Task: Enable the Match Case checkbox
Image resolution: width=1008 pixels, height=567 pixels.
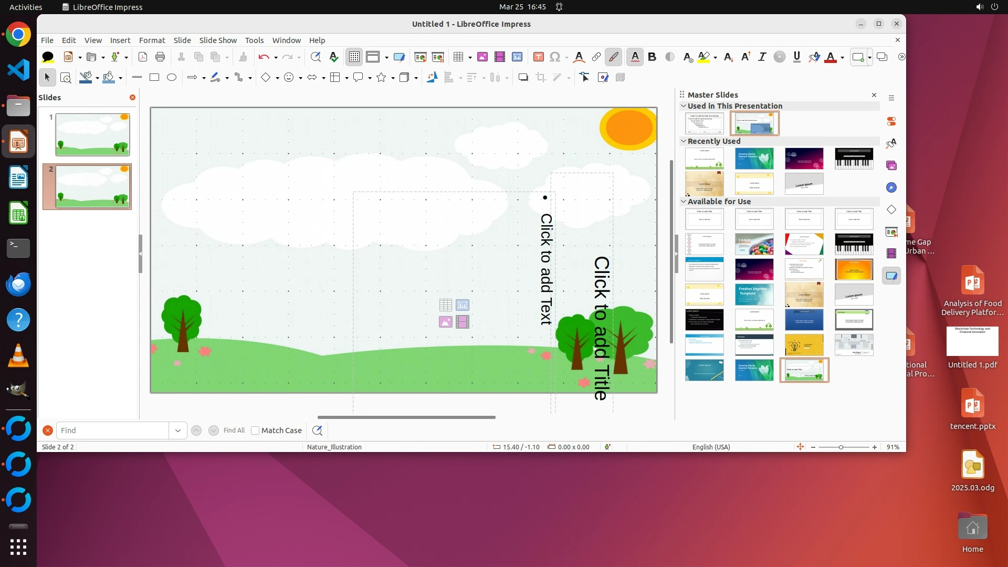Action: 255,430
